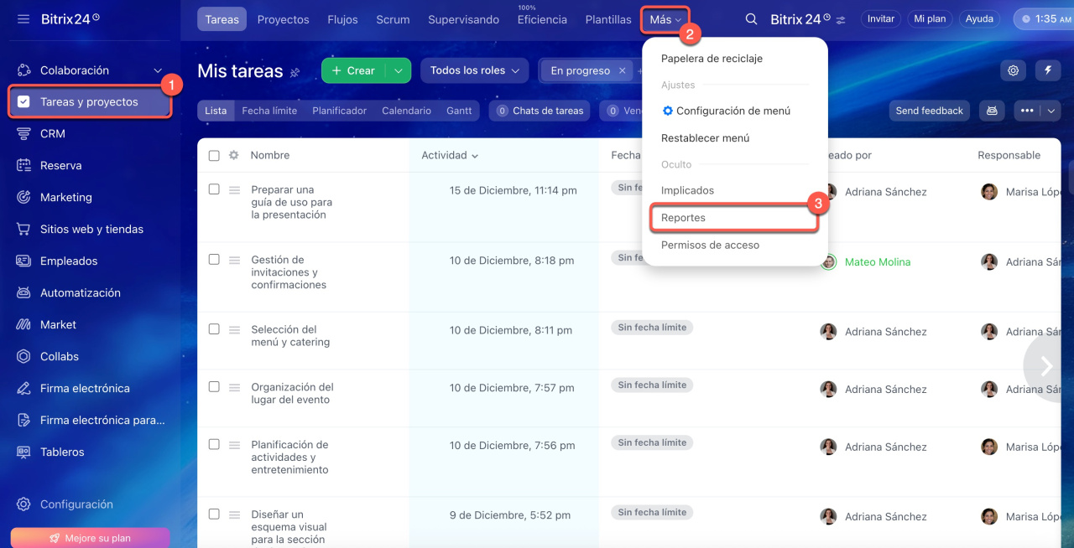Toggle the select-all checkbox in table header

[x=214, y=155]
